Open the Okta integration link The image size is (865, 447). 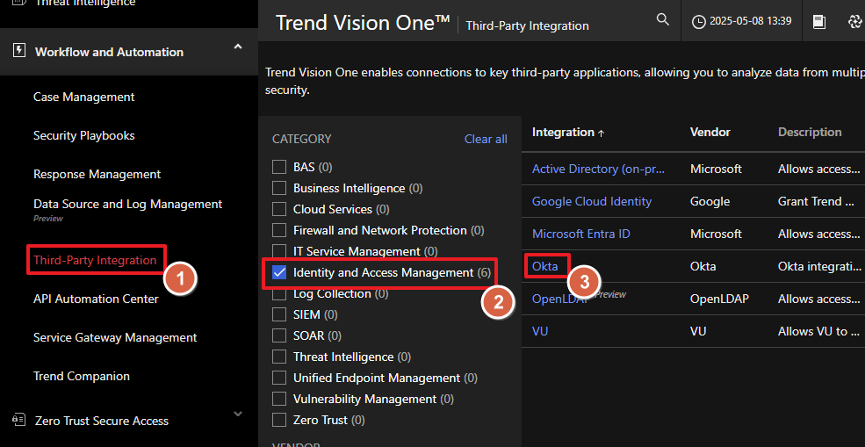544,266
